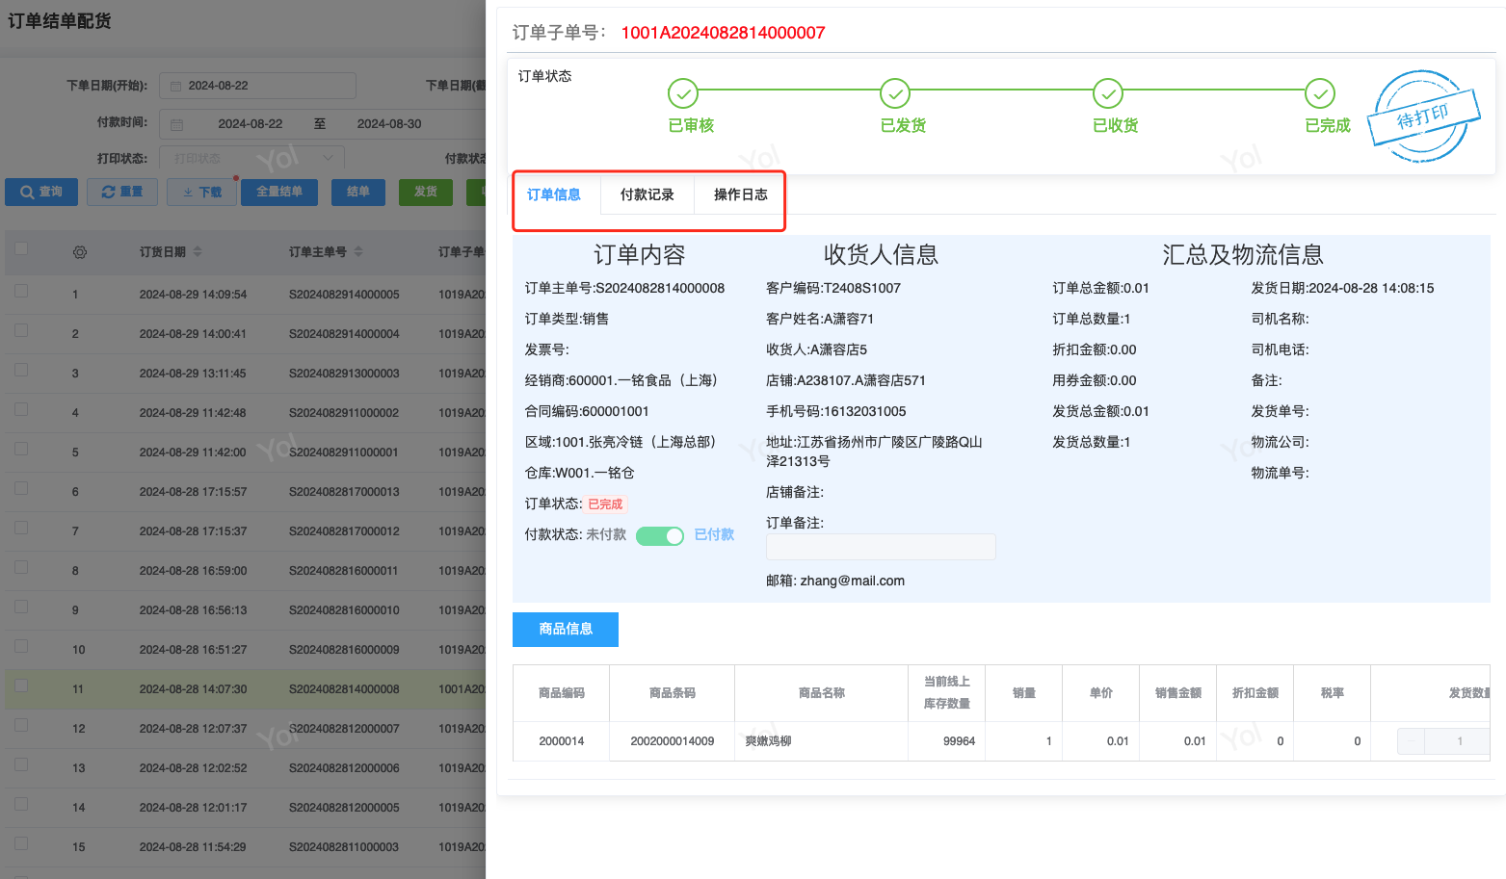Image resolution: width=1506 pixels, height=879 pixels.
Task: Sort the list by 订货日期
Action: [x=198, y=252]
